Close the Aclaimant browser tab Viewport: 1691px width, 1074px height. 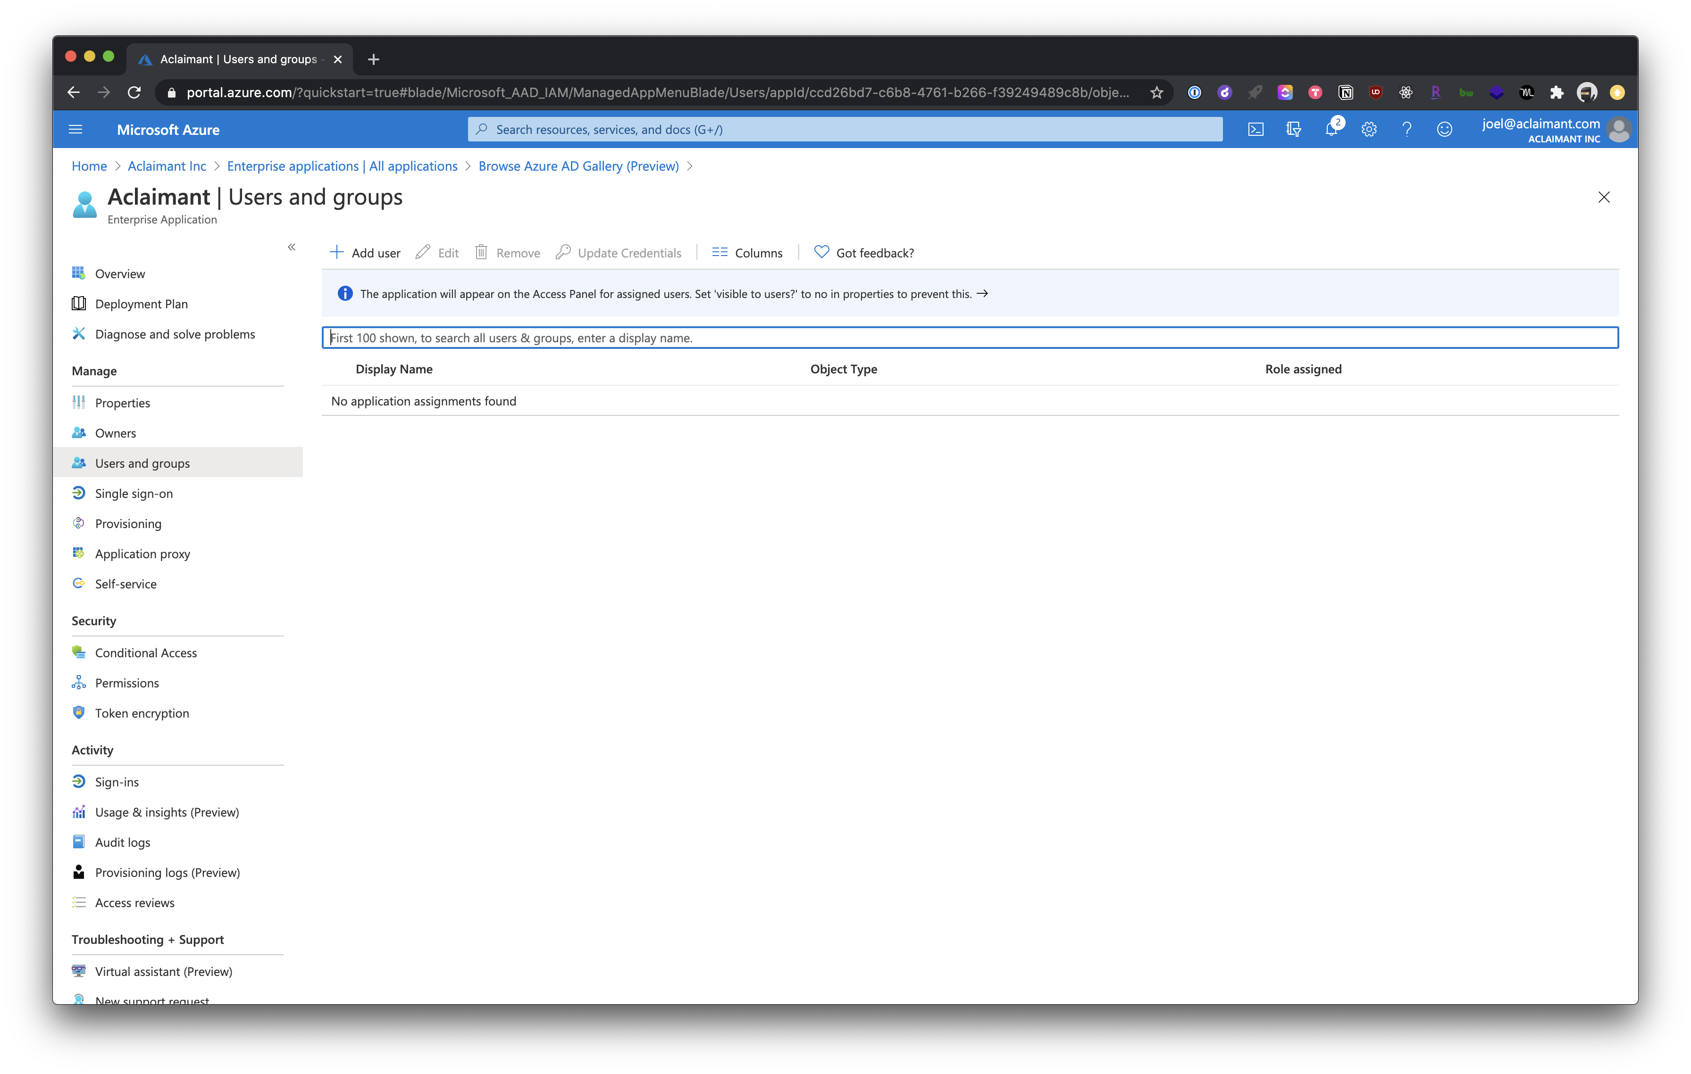coord(338,59)
